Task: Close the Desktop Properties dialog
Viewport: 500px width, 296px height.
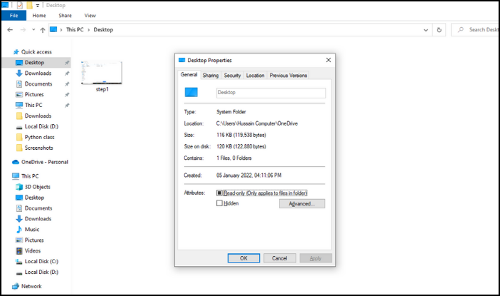Action: click(x=329, y=60)
